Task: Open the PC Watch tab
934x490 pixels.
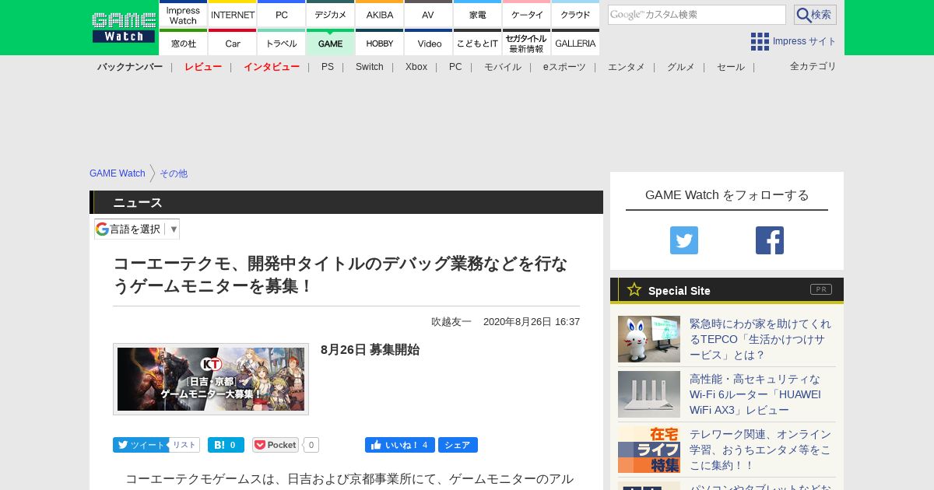Action: (282, 14)
